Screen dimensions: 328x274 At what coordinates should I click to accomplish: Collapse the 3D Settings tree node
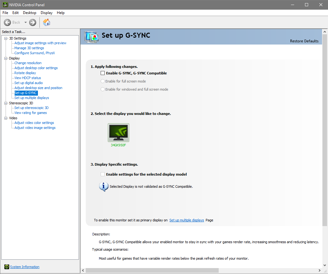pos(6,38)
